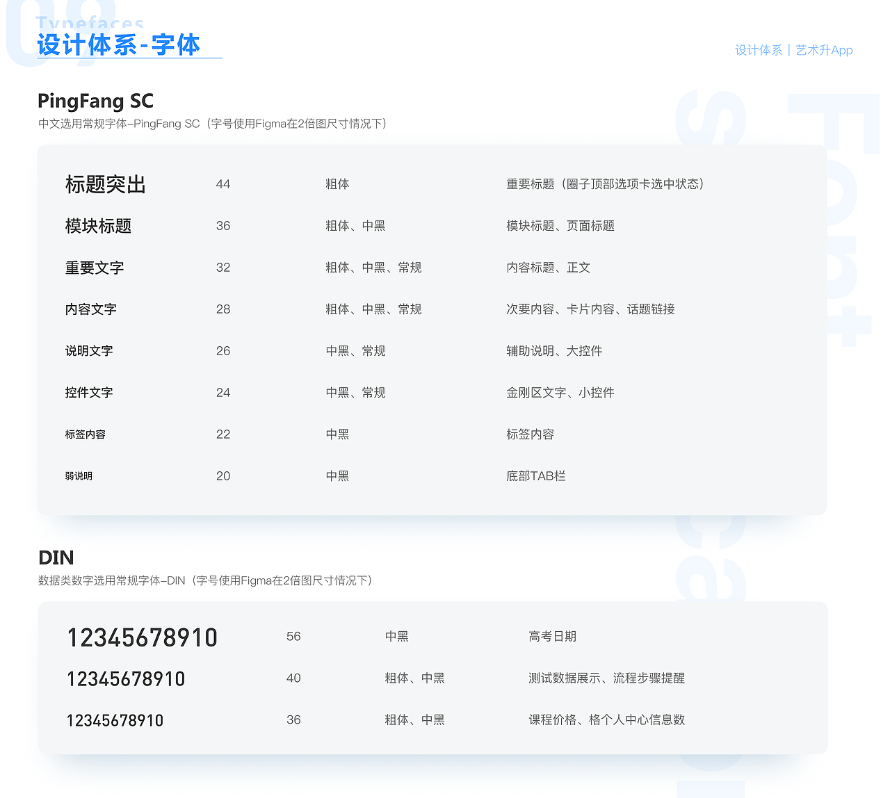Click the largest 12345678910 number sample
890x798 pixels.
coord(142,636)
